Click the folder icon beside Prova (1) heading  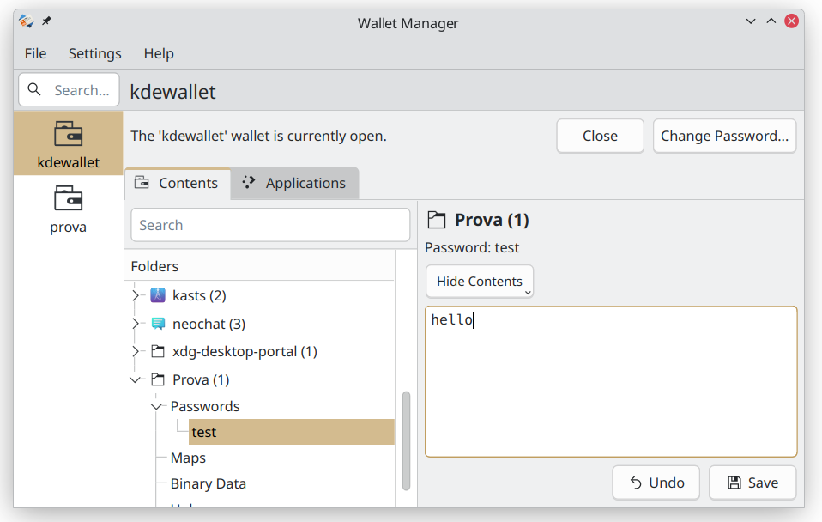pyautogui.click(x=436, y=220)
